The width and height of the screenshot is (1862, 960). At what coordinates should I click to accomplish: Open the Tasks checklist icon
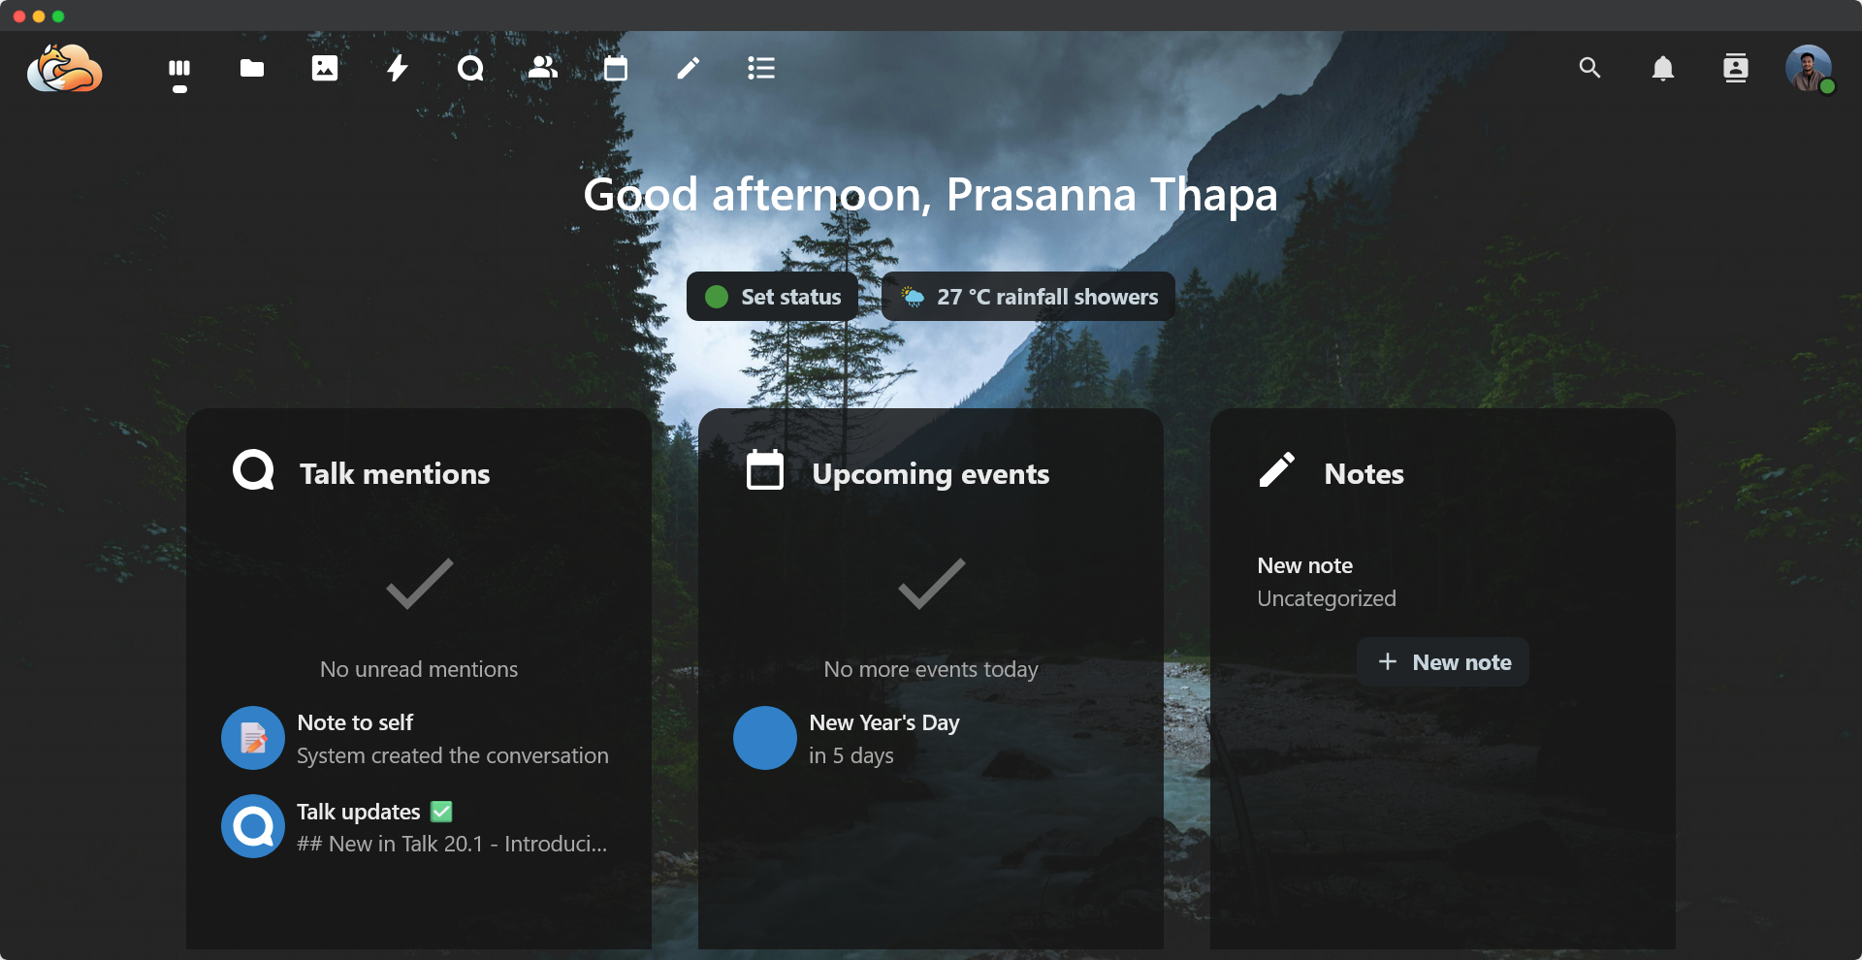coord(761,68)
